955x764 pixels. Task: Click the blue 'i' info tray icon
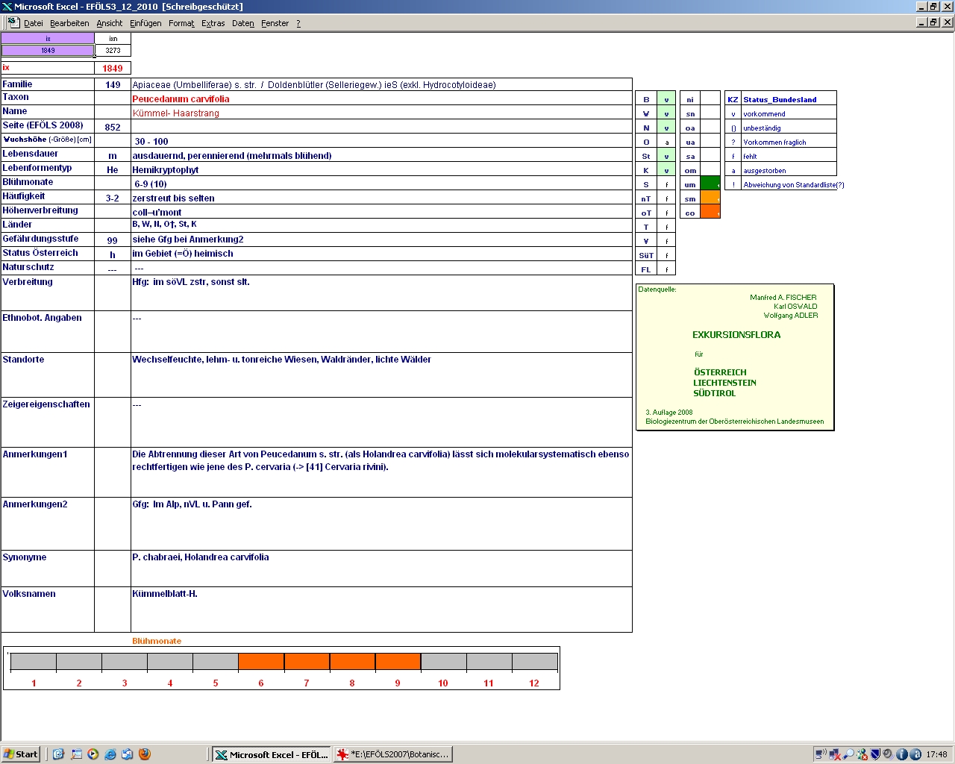coord(902,754)
